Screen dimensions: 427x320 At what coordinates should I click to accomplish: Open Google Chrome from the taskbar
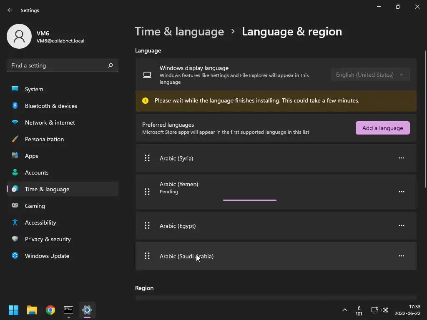[x=50, y=310]
